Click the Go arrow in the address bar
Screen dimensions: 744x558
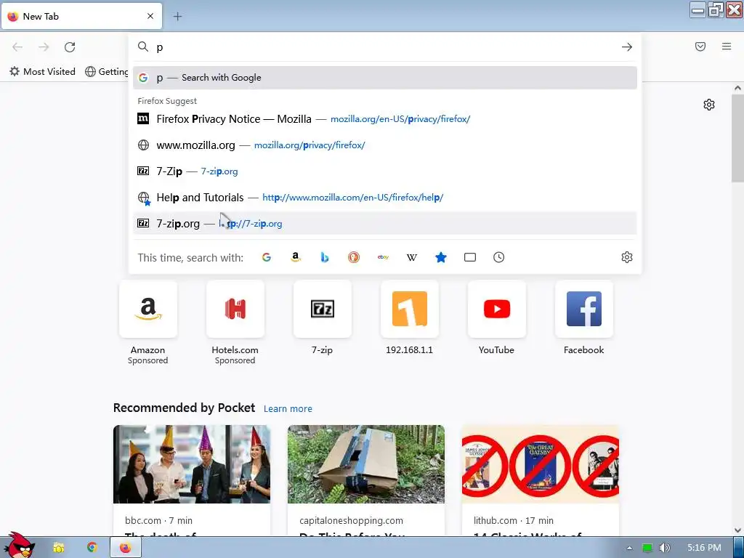coord(627,47)
